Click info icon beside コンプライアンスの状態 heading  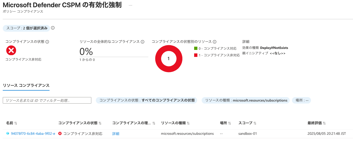[47, 42]
